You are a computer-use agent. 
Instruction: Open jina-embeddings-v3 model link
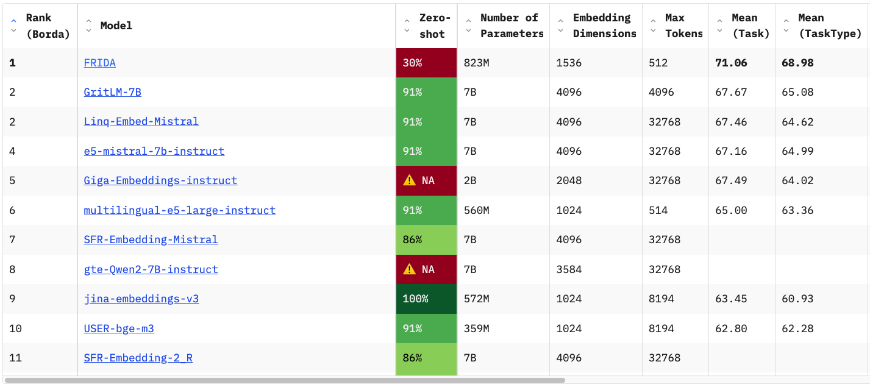[141, 299]
